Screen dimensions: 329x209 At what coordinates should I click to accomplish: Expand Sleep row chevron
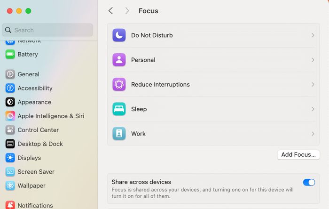(313, 109)
